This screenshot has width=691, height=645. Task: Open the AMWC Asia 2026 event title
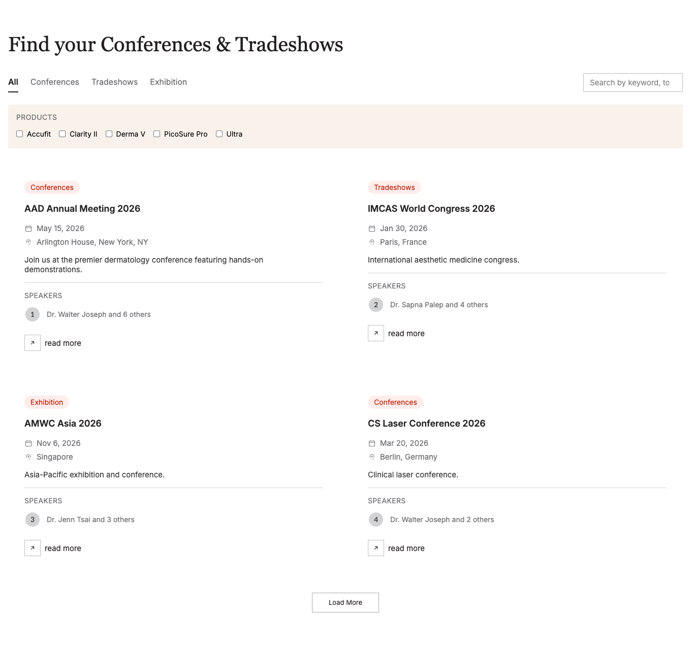point(63,424)
